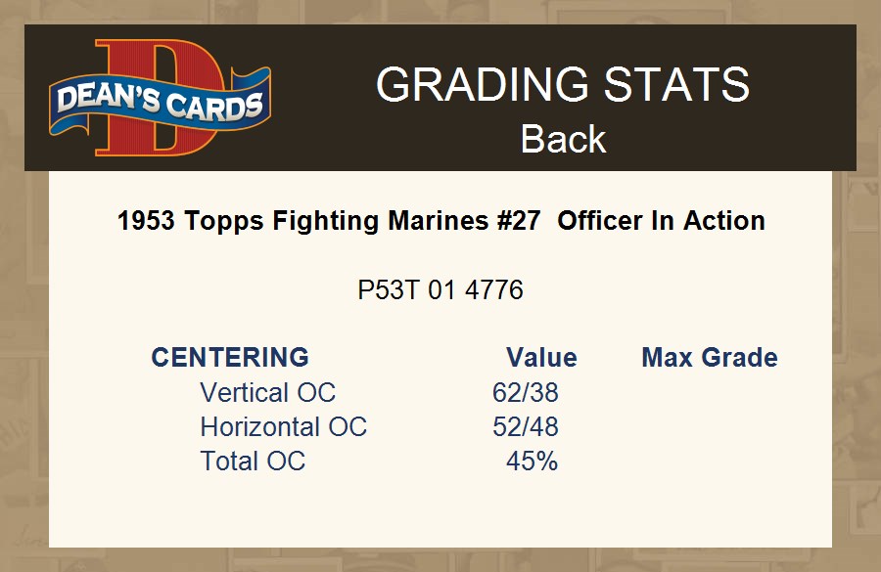Select the Officer In Action card name
This screenshot has height=572, width=881.
tap(662, 221)
